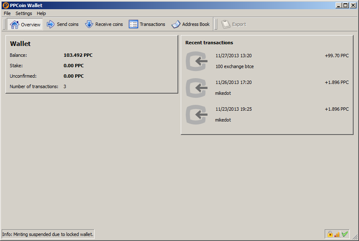Click the Send coins arrow icon
Screen dimensions: 359x241
(51, 24)
